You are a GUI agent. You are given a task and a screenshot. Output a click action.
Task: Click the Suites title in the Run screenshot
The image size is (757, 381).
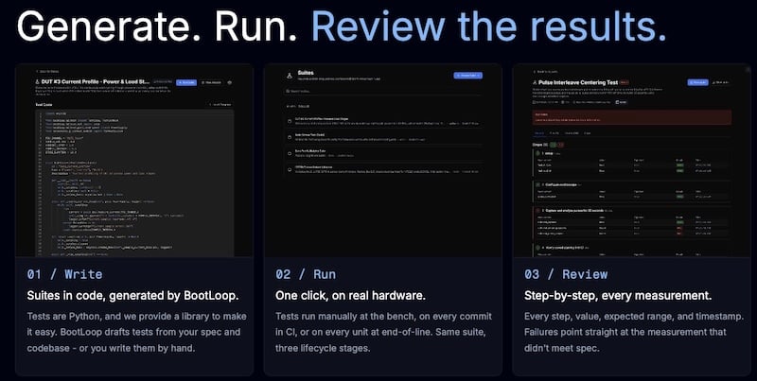point(306,73)
